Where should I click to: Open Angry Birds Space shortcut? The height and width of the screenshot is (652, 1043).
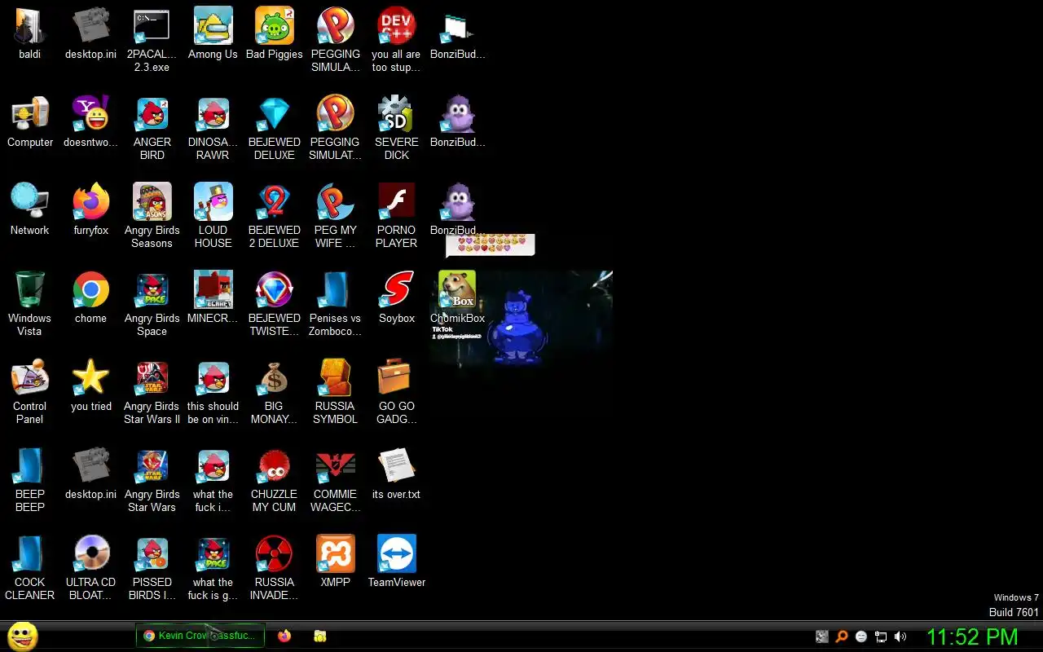152,290
